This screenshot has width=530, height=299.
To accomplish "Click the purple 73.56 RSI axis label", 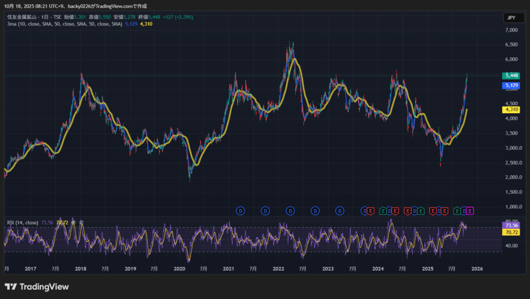I will [x=511, y=226].
